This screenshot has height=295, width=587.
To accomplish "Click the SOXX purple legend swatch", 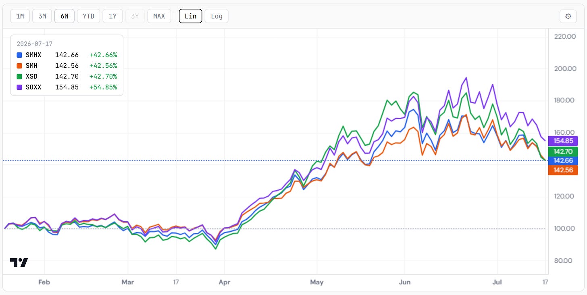I will 19,87.
